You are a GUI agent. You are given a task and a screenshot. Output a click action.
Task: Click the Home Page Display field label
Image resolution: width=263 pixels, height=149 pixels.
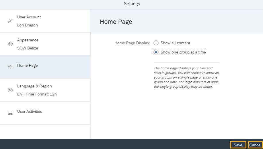click(132, 43)
